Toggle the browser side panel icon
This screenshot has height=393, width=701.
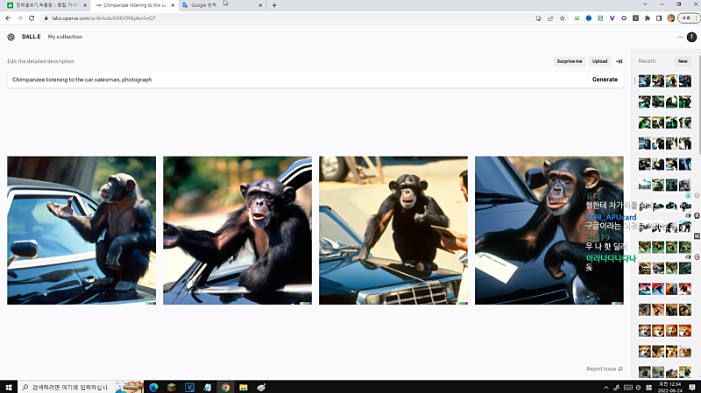point(659,18)
